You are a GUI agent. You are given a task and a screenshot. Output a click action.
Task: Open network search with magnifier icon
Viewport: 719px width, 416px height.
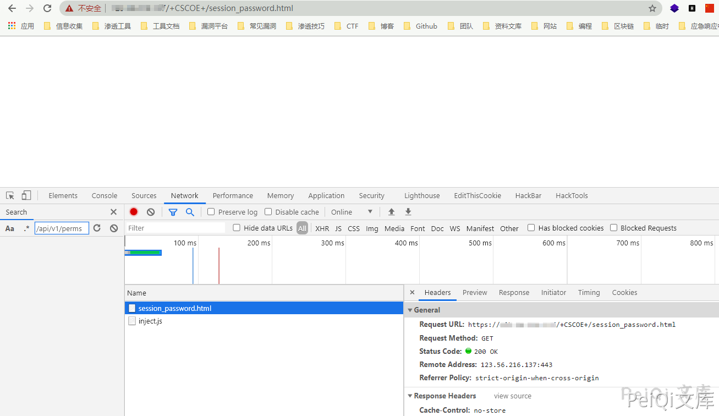pyautogui.click(x=190, y=212)
